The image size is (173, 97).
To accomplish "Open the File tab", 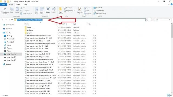I will [4, 4].
